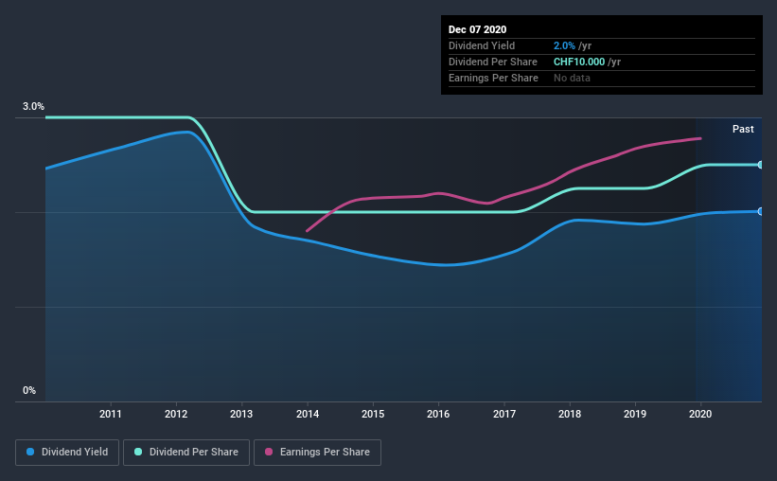Click the 2015 x-axis label
The image size is (777, 481).
[x=373, y=414]
